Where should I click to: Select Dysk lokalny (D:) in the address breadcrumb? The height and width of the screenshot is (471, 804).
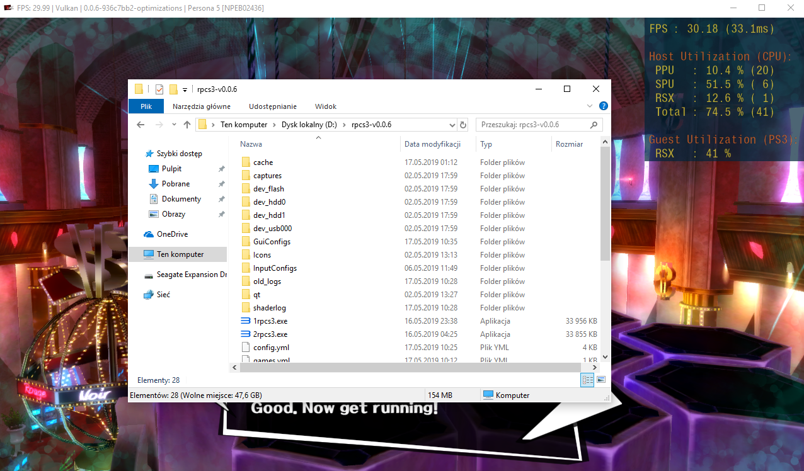click(x=309, y=125)
